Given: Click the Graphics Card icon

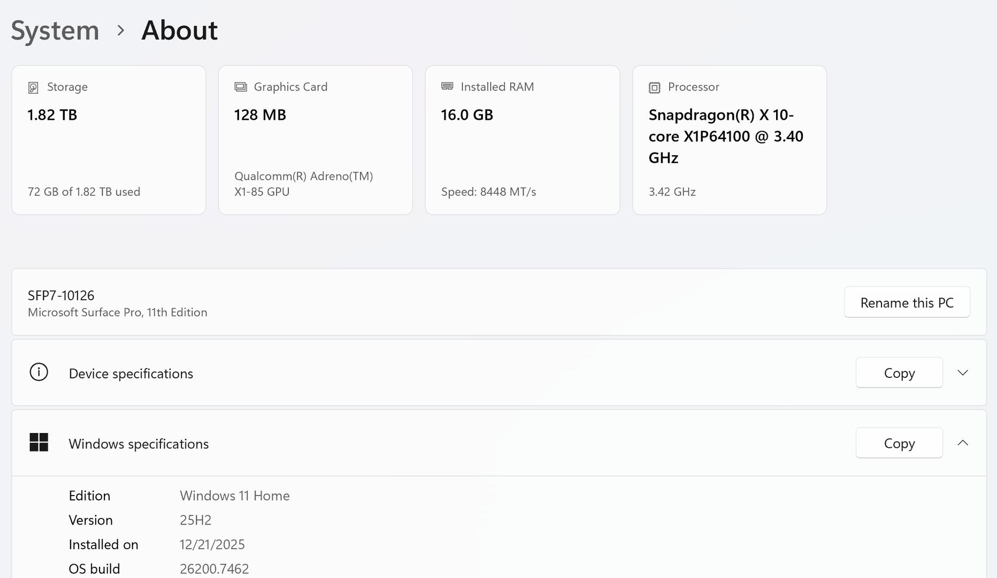Looking at the screenshot, I should 241,87.
